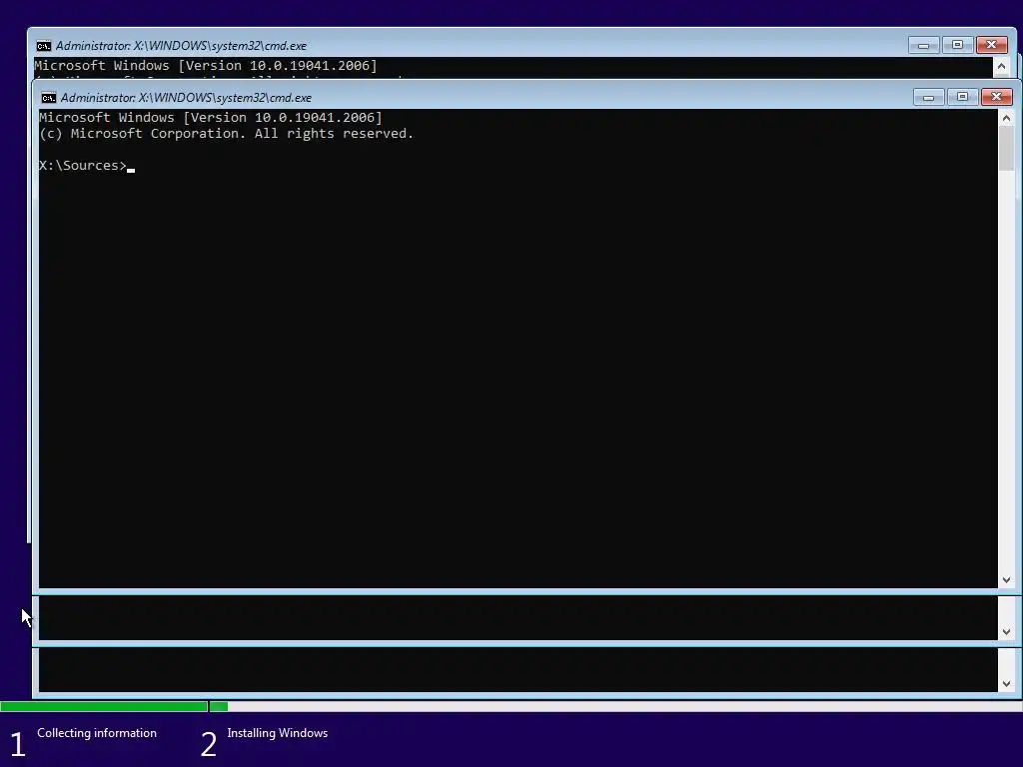Click scroll up arrow in back cmd window

coord(1001,66)
